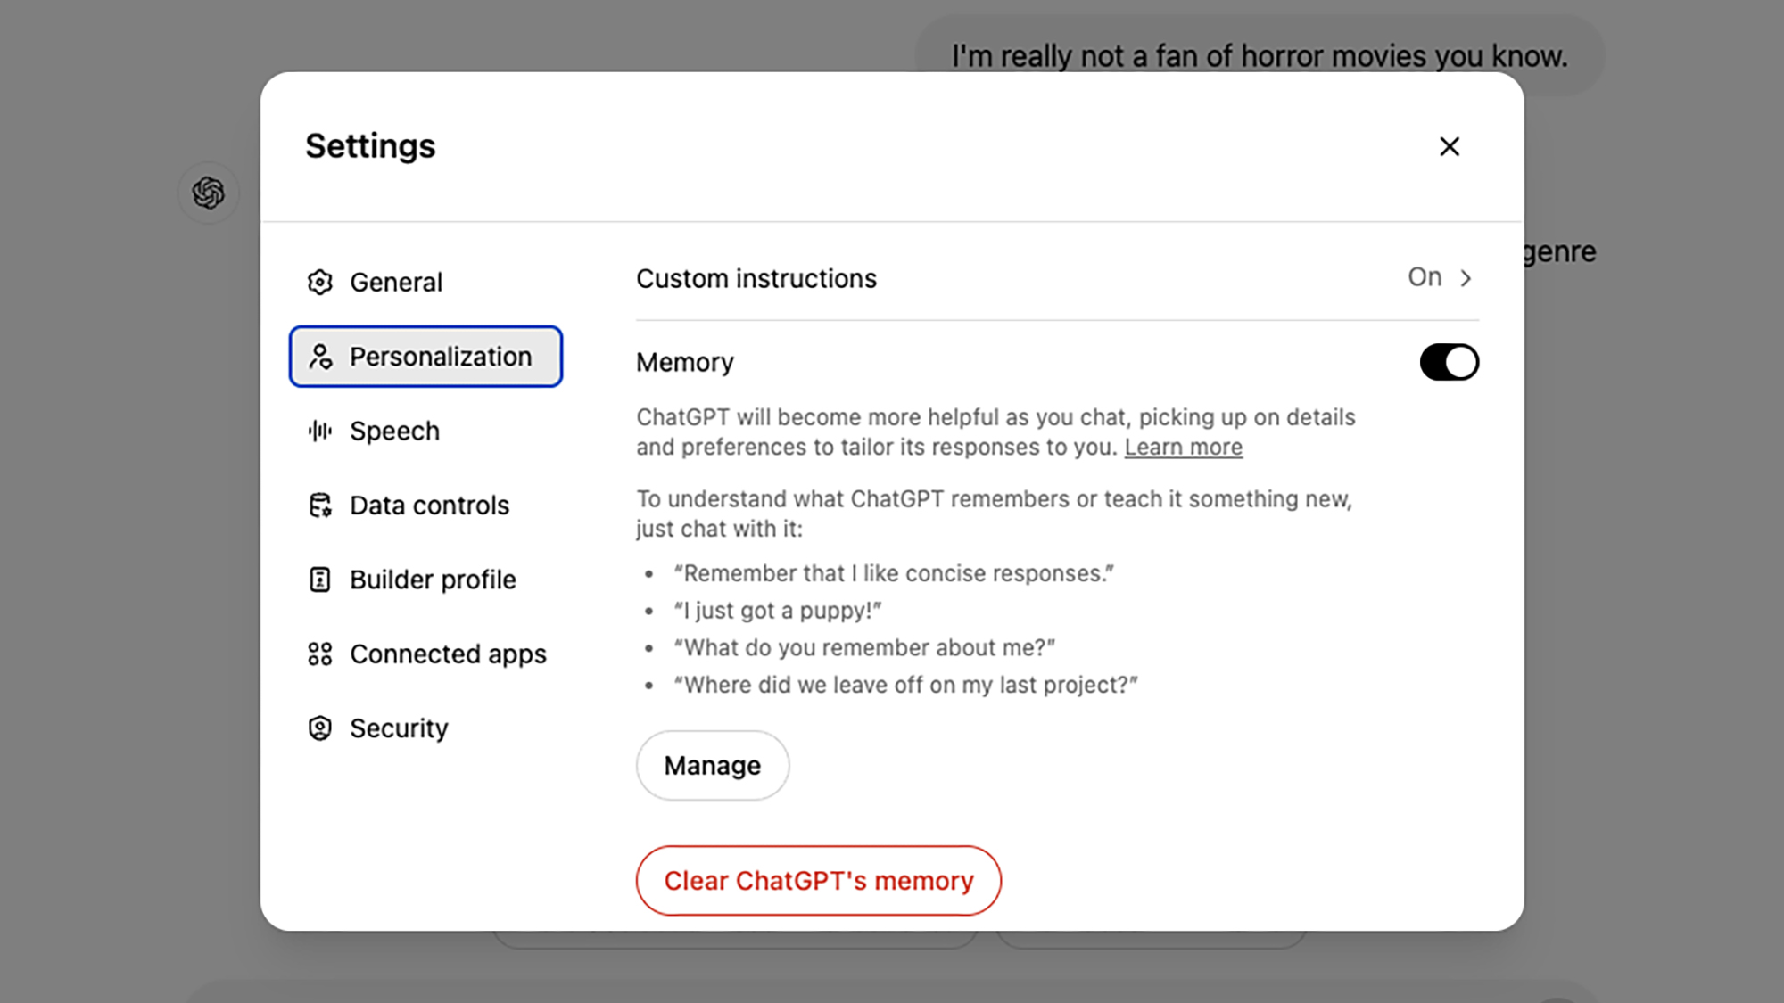Click the Personalization person icon
Viewport: 1784px width, 1003px height.
pos(320,357)
